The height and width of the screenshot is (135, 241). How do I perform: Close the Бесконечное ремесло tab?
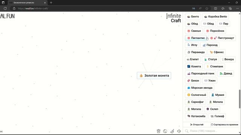(45, 3)
